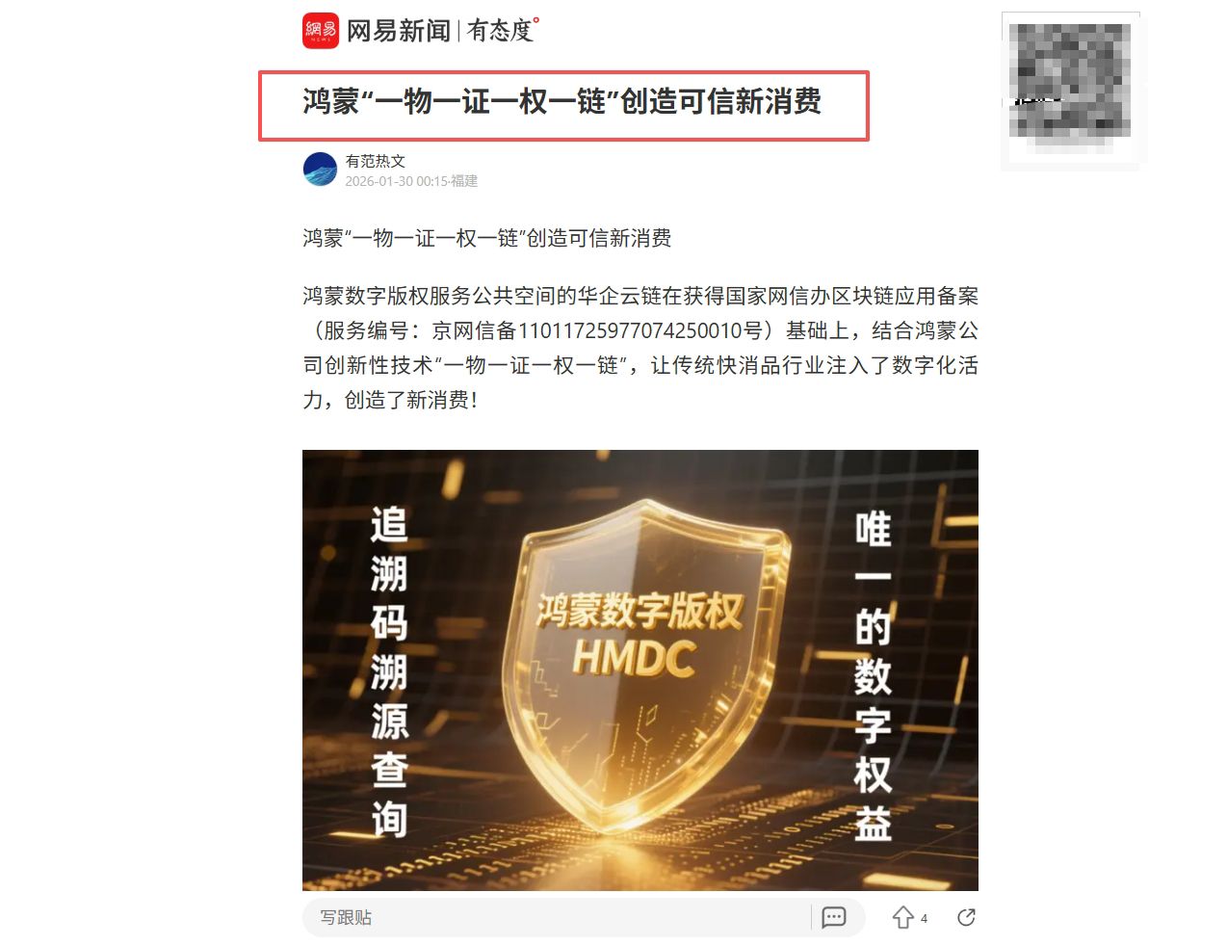The height and width of the screenshot is (945, 1227).
Task: Click the filing number 京网信备 text
Action: [596, 330]
